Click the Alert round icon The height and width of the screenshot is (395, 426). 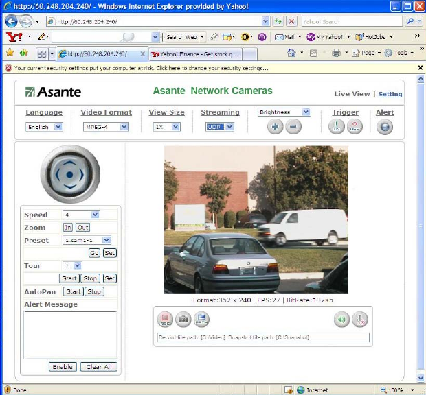385,127
